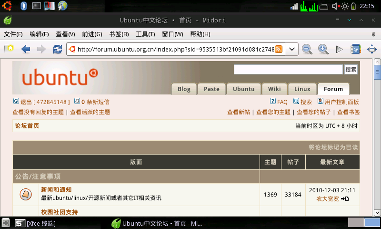The image size is (381, 229).
Task: Click the 搜索 button beside the search box
Action: click(x=351, y=70)
